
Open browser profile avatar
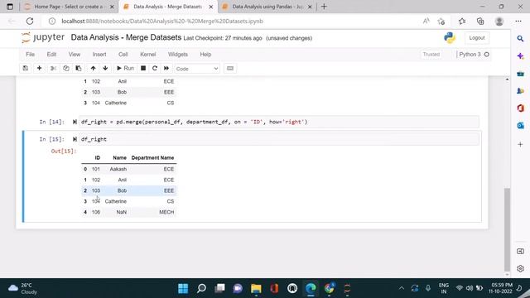pyautogui.click(x=499, y=22)
